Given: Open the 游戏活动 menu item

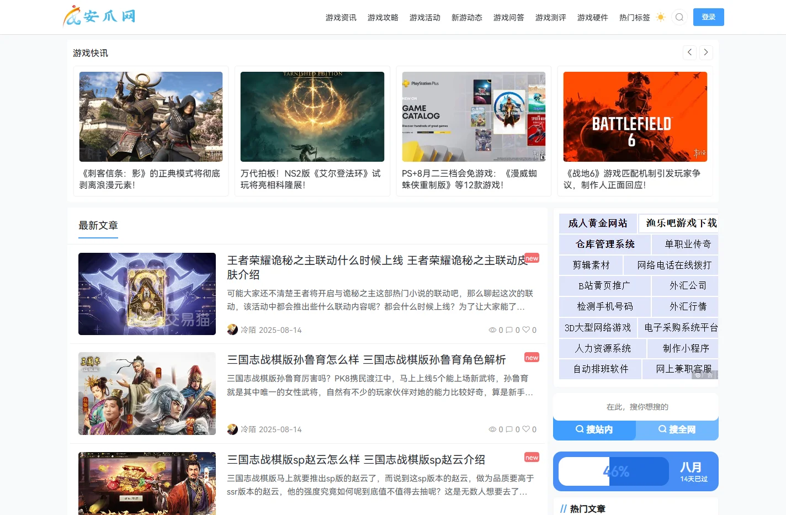Looking at the screenshot, I should pos(425,18).
